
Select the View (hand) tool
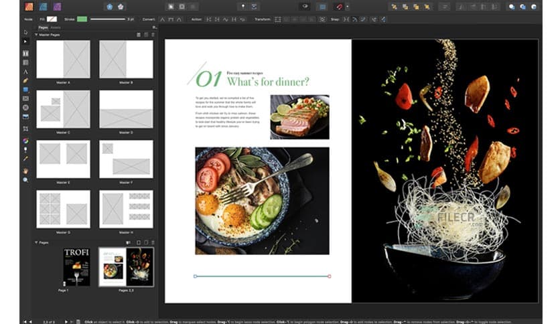pos(25,171)
